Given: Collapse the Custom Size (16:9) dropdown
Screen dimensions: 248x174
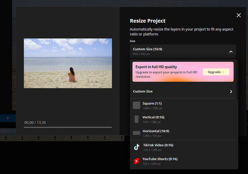Looking at the screenshot, I should pos(183,51).
